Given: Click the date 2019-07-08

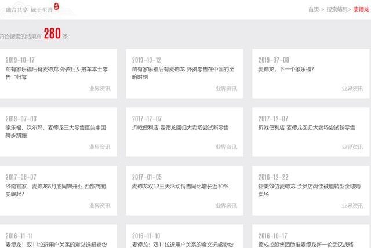Looking at the screenshot, I should [x=274, y=60].
